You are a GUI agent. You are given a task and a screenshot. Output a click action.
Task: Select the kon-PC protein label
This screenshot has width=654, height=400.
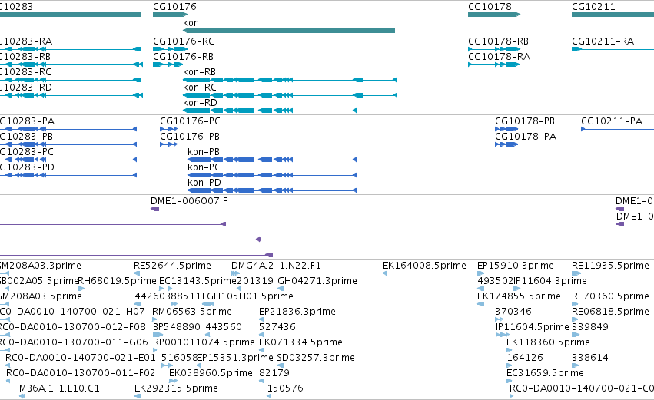(204, 167)
